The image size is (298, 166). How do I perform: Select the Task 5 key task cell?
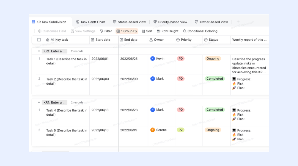66,136
